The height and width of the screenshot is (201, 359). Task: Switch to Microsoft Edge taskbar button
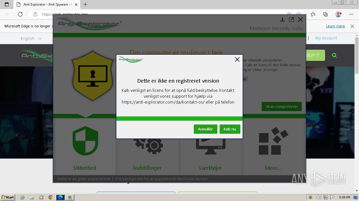point(60,197)
